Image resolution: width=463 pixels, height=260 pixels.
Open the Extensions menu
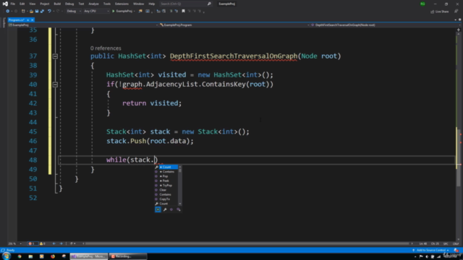[122, 4]
